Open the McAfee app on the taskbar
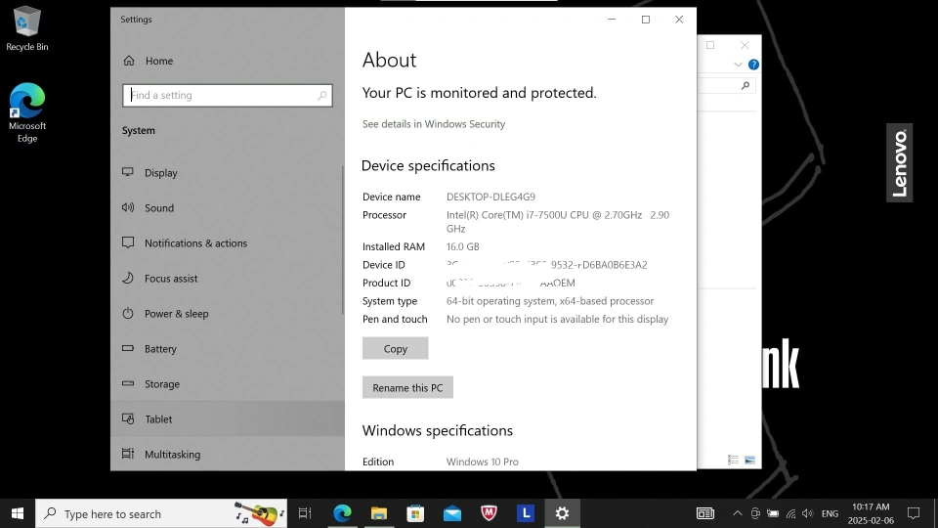This screenshot has height=528, width=938. (489, 513)
